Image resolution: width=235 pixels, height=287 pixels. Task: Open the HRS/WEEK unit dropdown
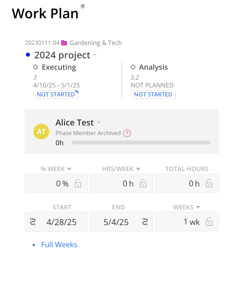pos(138,169)
